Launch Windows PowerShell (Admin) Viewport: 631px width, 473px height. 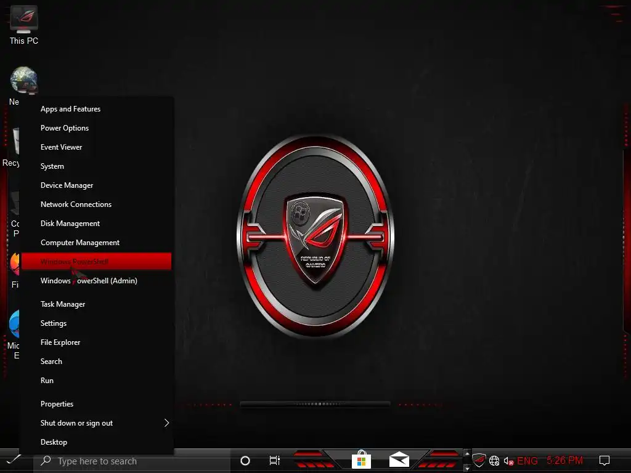pos(97,281)
